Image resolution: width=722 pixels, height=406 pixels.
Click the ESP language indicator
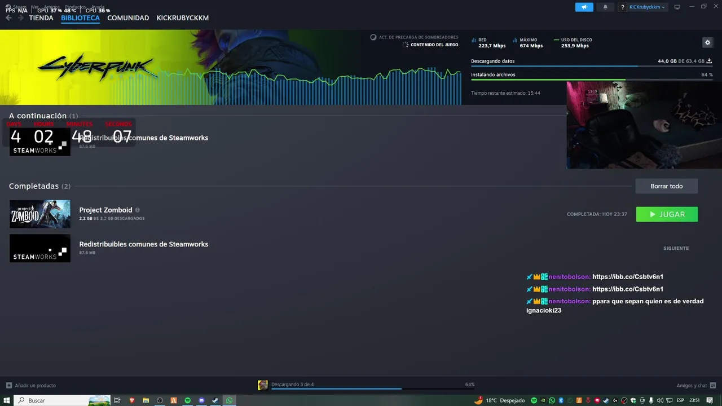680,400
